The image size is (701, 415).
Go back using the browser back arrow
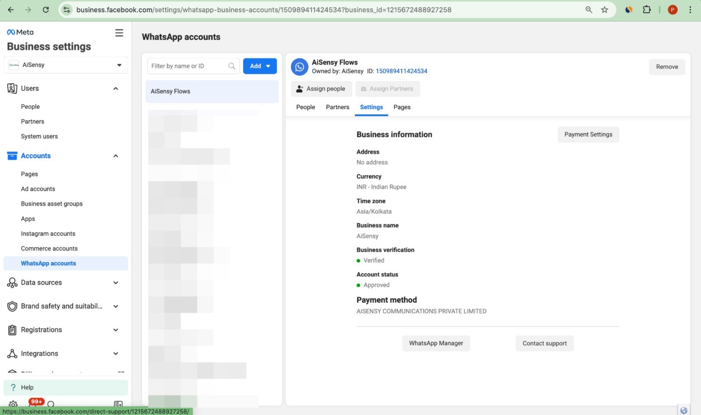(x=11, y=10)
